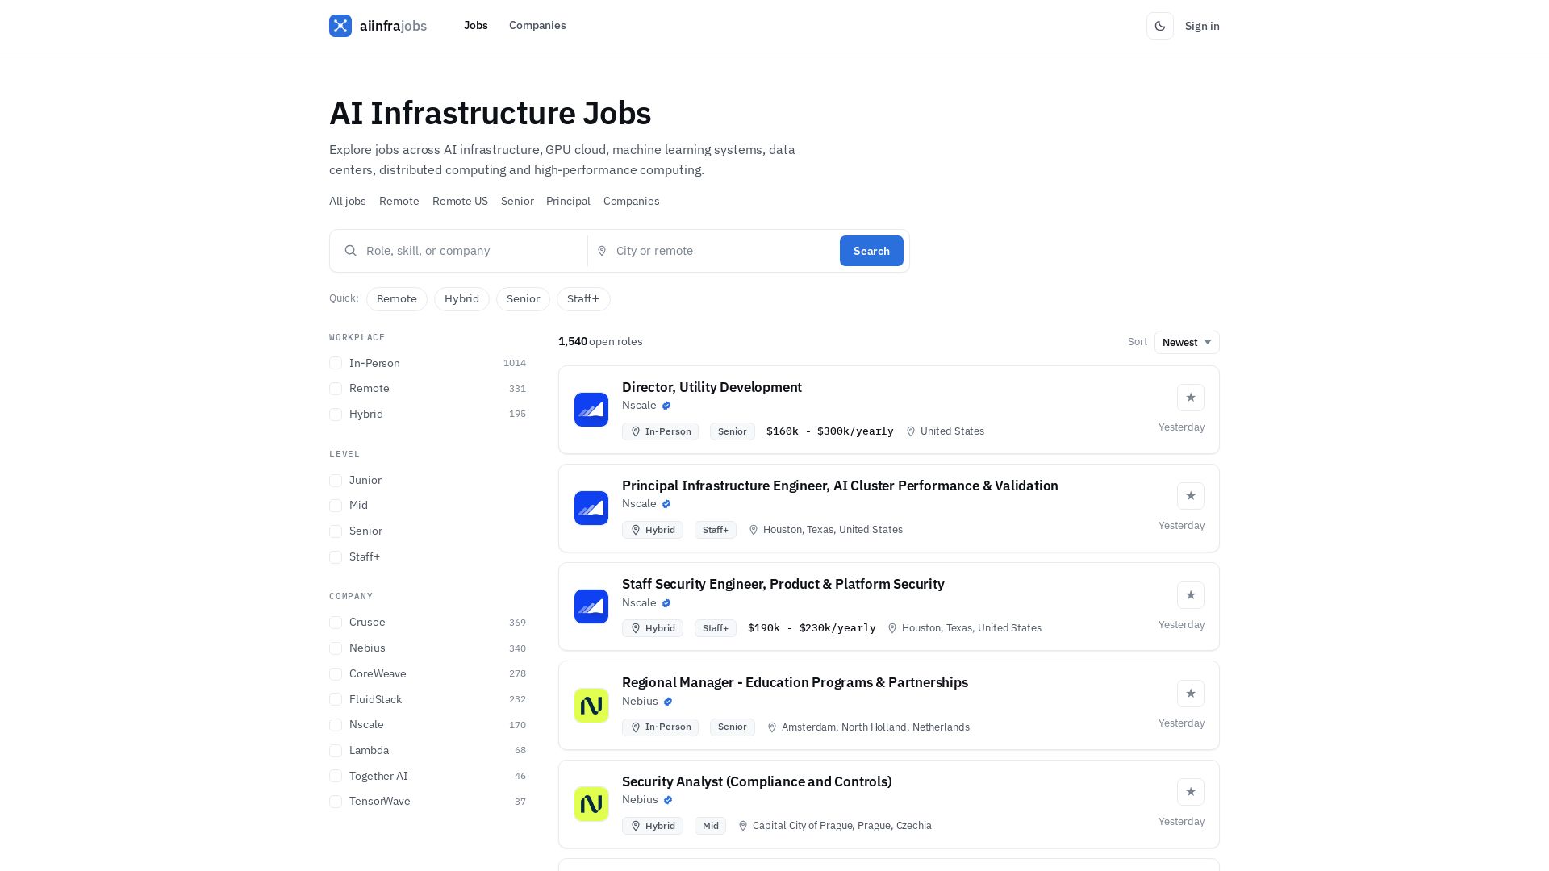Check the Nscale company filter
The height and width of the screenshot is (871, 1549).
pyautogui.click(x=336, y=725)
